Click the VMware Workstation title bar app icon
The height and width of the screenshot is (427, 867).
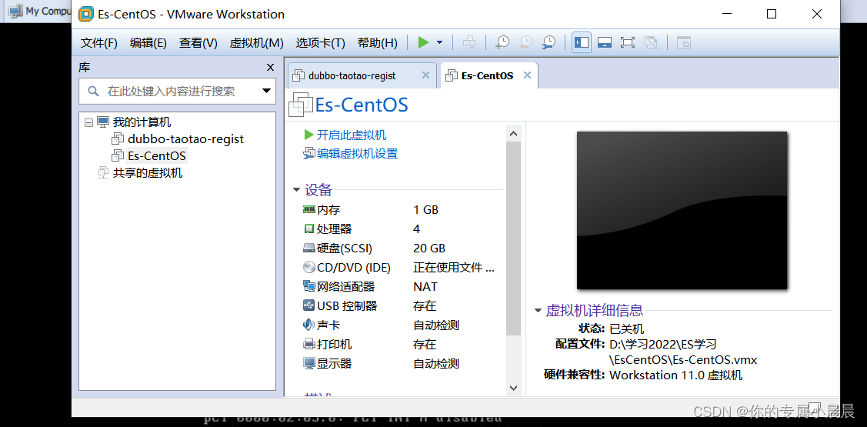(x=85, y=14)
